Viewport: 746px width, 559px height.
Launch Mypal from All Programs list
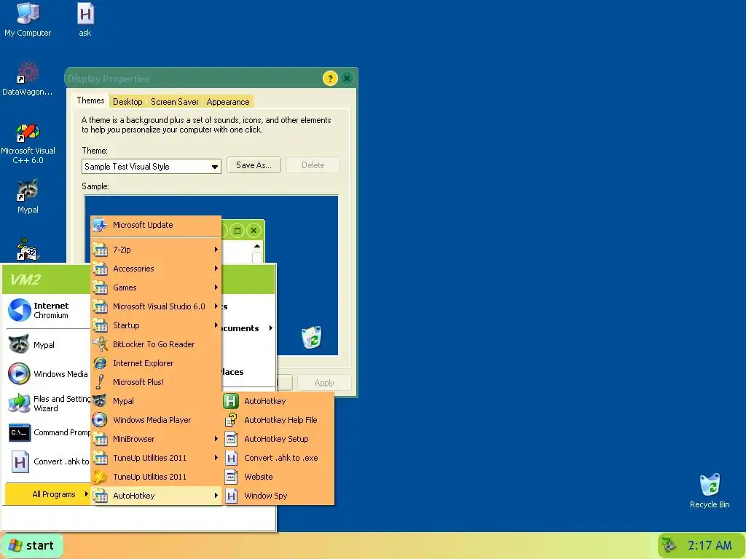tap(156, 401)
